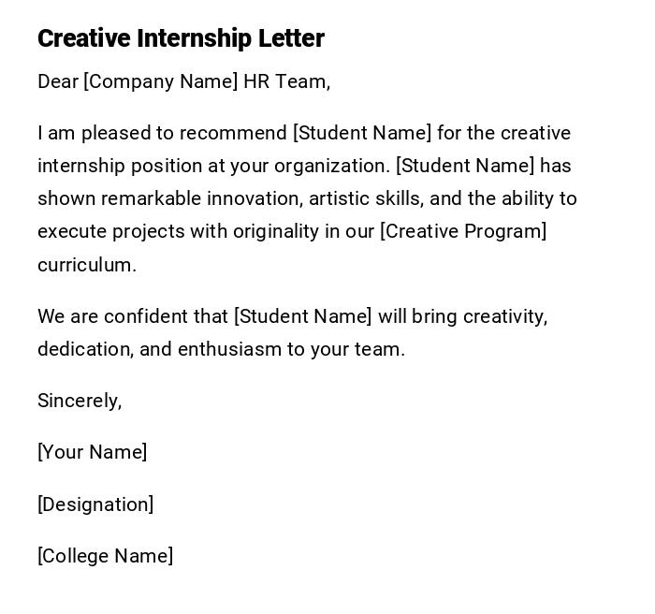
Task: Click the word "curriculum." ending first paragraph
Action: click(87, 265)
